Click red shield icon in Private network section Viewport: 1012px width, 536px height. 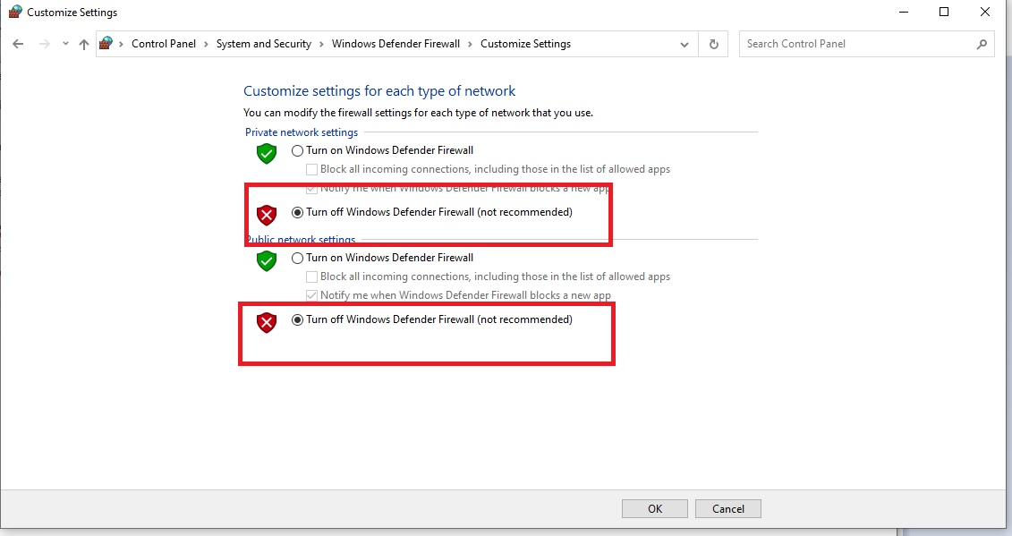pos(267,215)
